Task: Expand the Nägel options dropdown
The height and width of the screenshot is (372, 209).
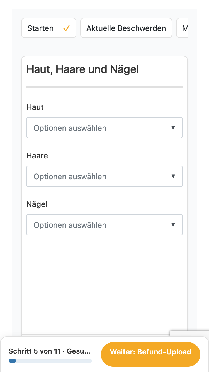Action: coord(104,225)
